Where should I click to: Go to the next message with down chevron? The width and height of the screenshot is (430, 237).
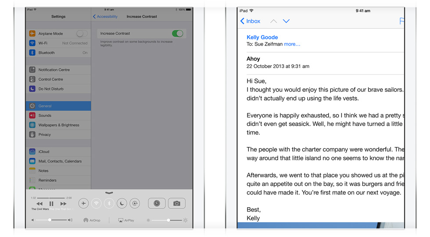(286, 21)
